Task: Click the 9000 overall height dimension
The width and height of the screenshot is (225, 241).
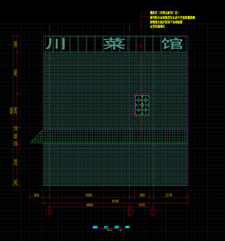Action: 11,111
